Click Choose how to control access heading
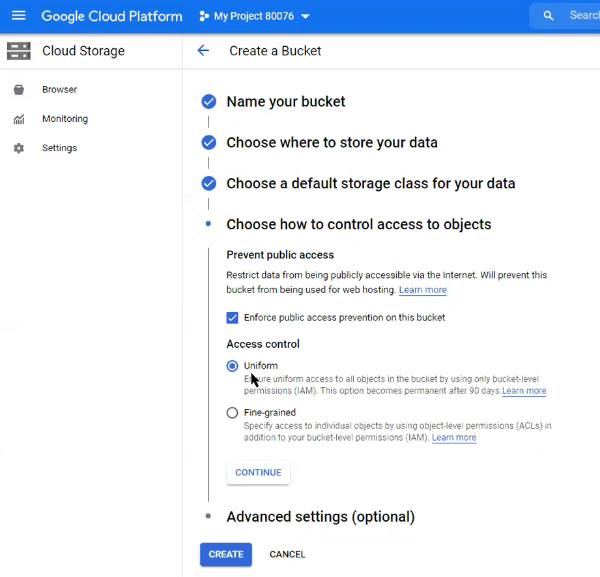The height and width of the screenshot is (577, 600). [x=358, y=225]
